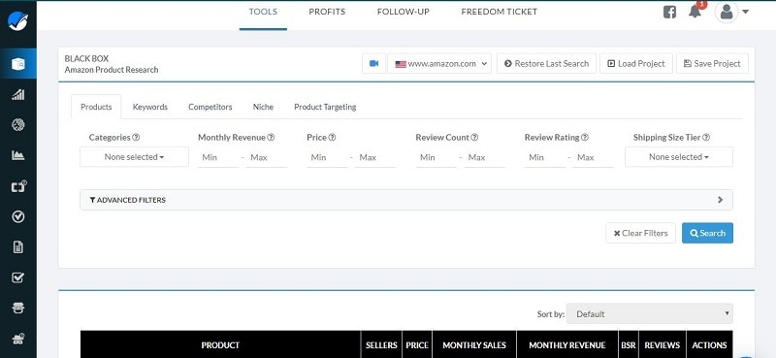Focus the Monthly Revenue Max field

click(x=267, y=157)
